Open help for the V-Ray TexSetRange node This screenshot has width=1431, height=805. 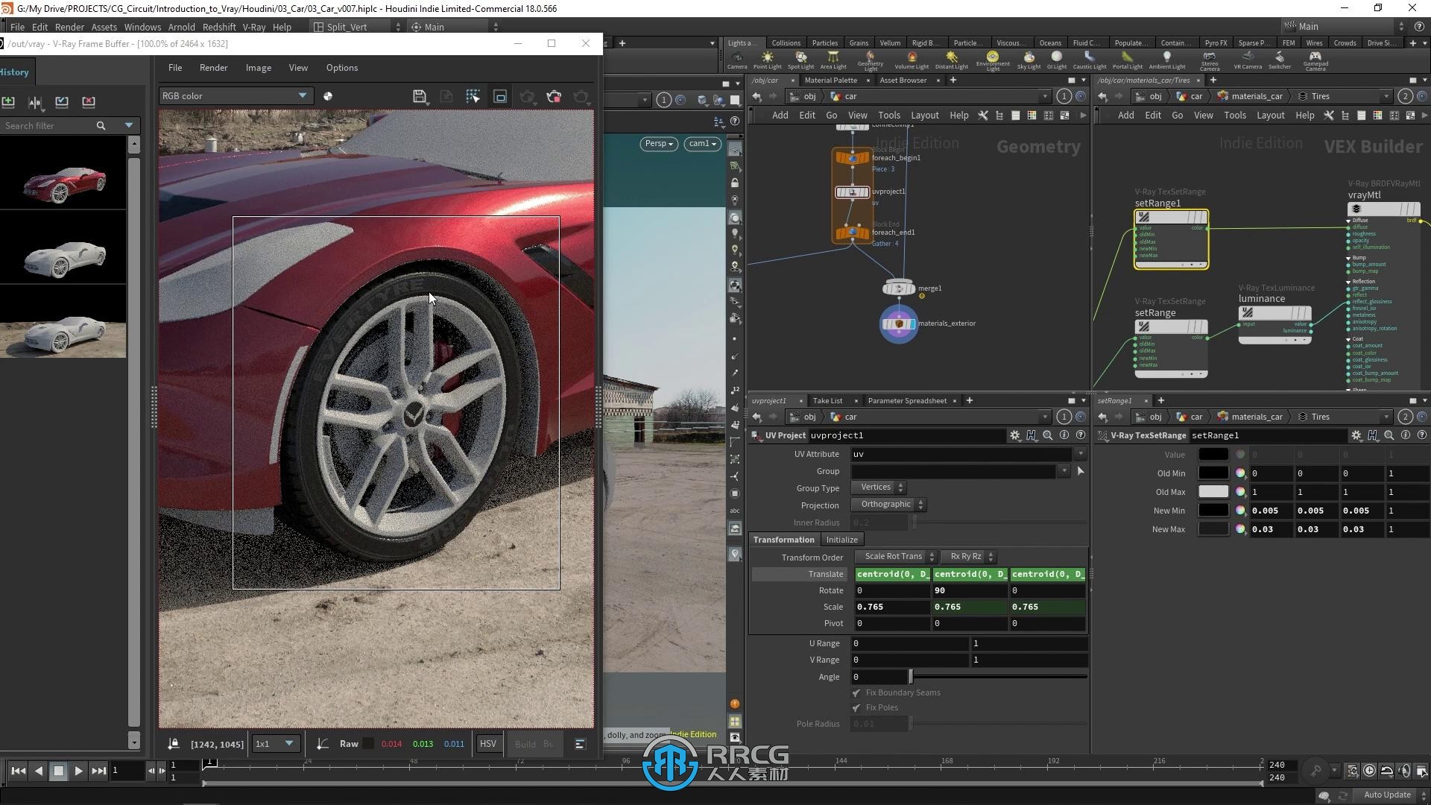click(1422, 435)
